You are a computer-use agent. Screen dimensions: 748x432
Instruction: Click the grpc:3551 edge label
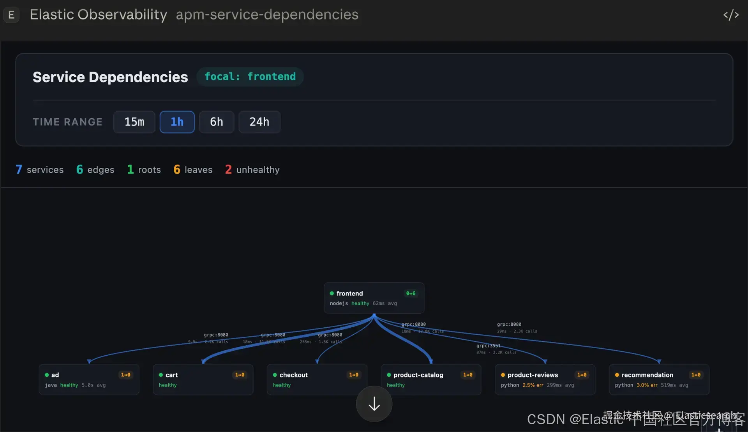coord(488,346)
